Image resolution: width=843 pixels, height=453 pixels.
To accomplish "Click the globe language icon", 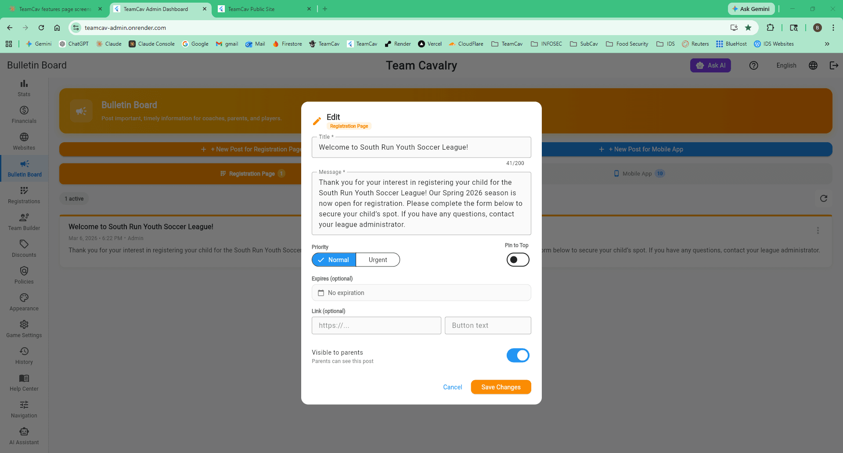I will pyautogui.click(x=813, y=65).
